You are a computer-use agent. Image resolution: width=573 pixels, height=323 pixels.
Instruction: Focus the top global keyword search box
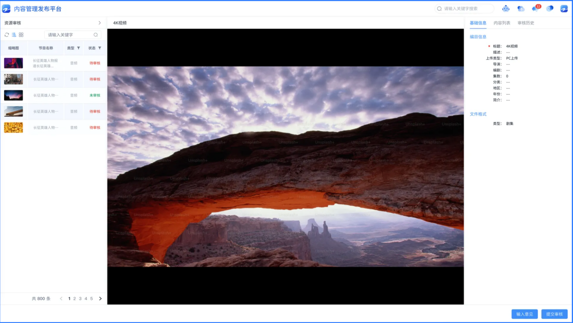coord(466,9)
